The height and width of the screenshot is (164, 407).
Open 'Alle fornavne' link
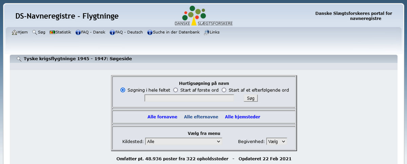tap(162, 117)
